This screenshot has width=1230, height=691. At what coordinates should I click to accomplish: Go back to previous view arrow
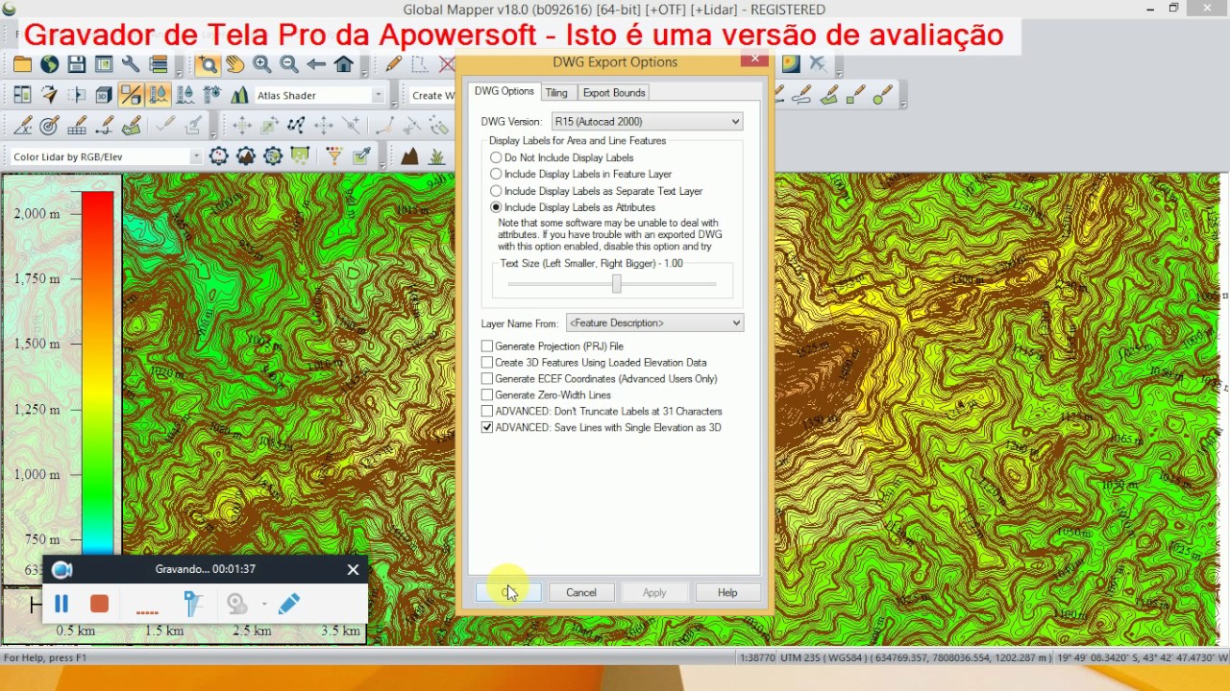point(316,64)
